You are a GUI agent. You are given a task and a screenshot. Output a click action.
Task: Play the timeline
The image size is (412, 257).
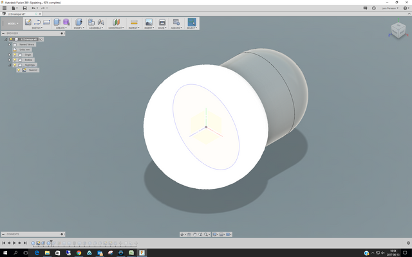14,243
